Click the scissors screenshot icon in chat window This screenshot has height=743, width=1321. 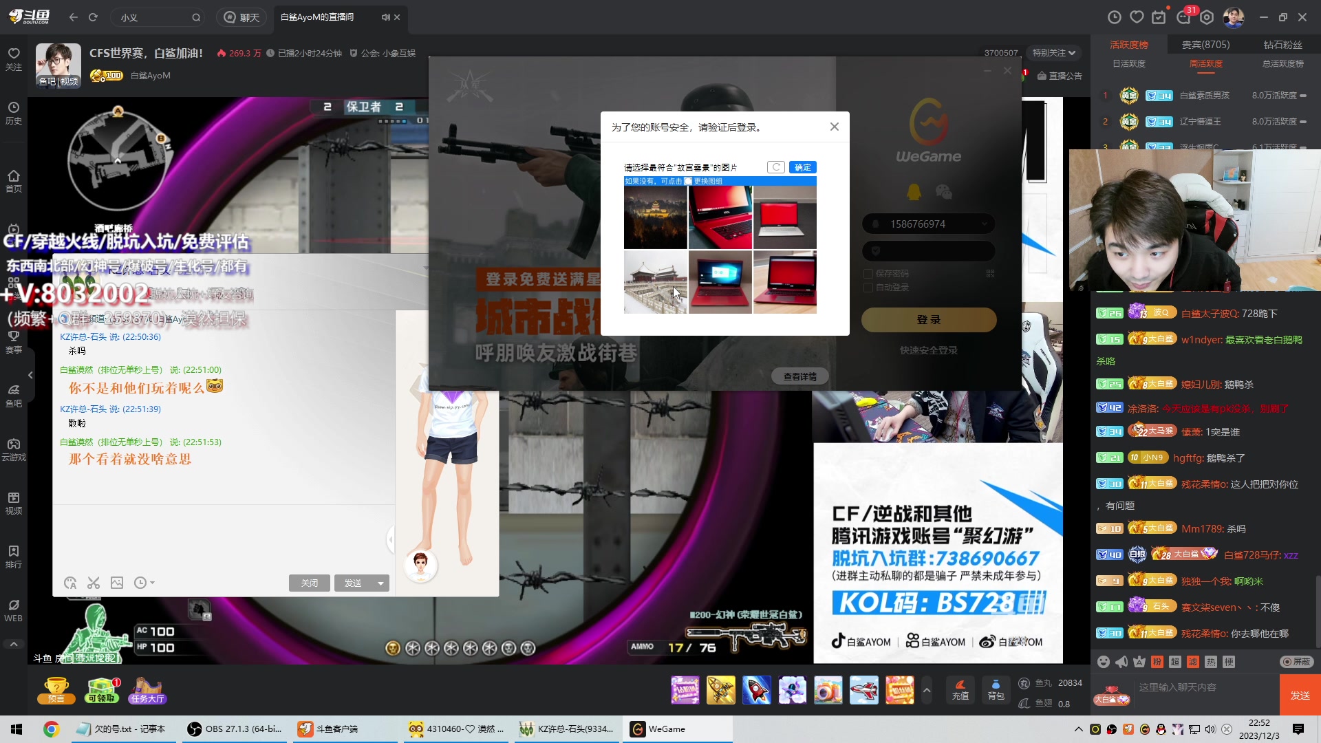pyautogui.click(x=94, y=583)
